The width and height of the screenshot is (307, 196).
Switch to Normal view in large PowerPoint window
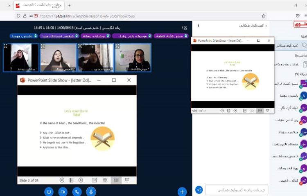[95, 180]
